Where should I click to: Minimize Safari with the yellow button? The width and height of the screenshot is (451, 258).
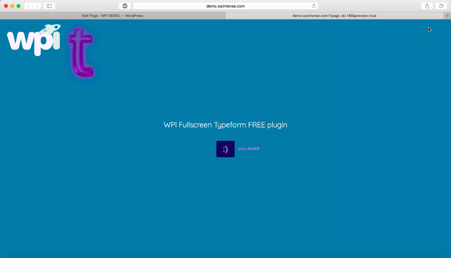pos(12,6)
